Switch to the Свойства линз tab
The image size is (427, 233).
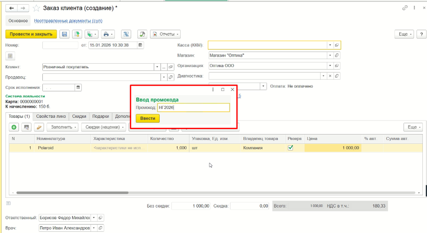(51, 116)
